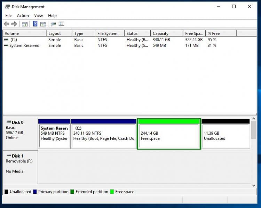Click the blue Primary partition legend swatch
This screenshot has height=208, width=261.
(x=35, y=192)
